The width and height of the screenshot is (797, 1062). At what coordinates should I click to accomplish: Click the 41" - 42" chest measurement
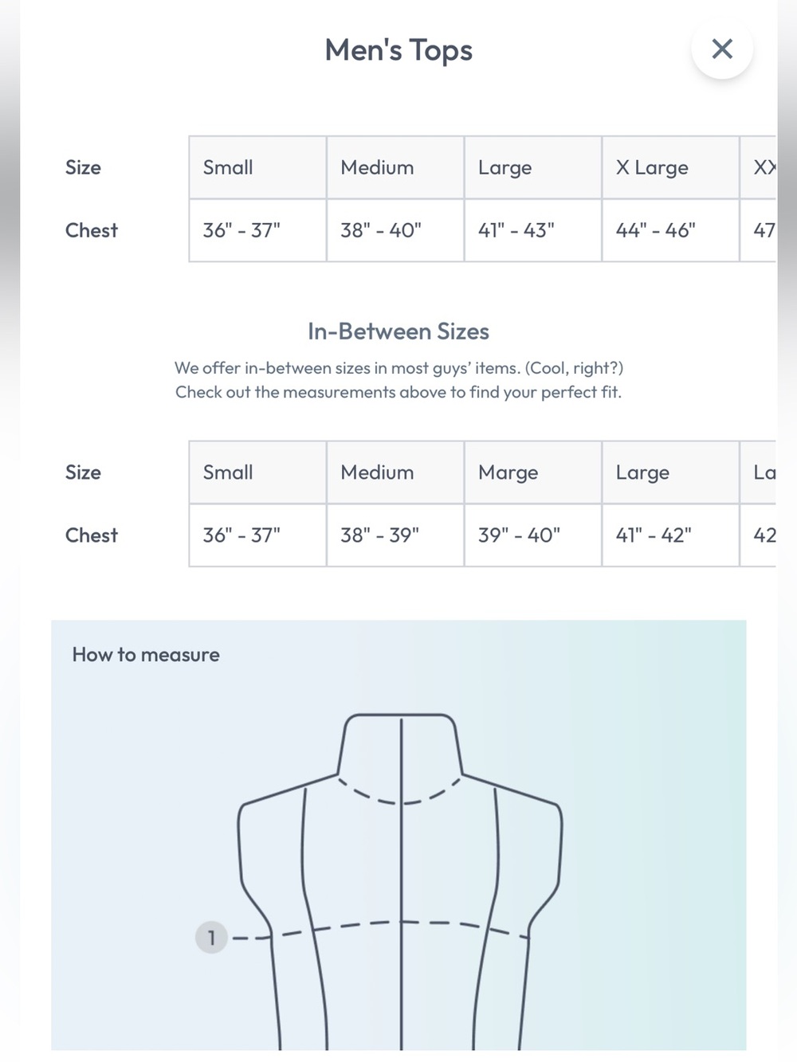[x=670, y=535]
